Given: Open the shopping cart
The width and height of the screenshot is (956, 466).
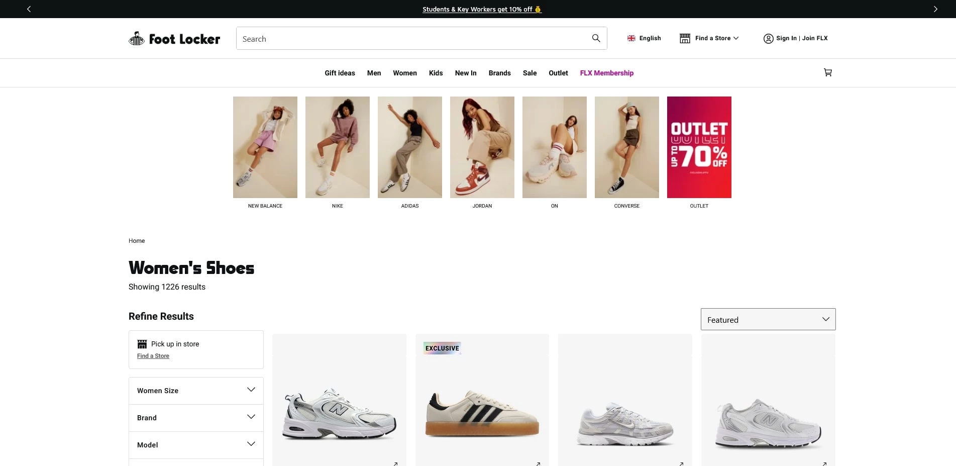Looking at the screenshot, I should point(827,72).
